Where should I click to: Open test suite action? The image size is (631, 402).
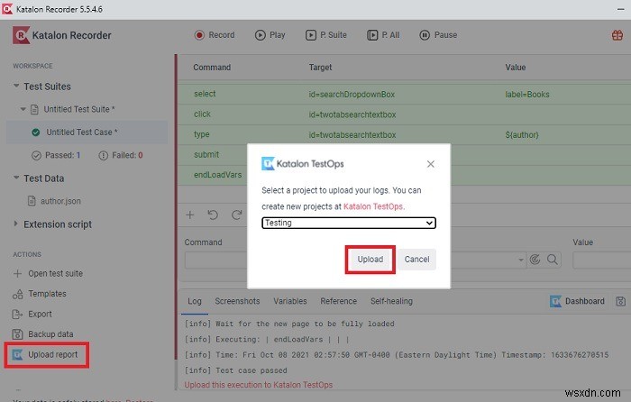pos(48,273)
